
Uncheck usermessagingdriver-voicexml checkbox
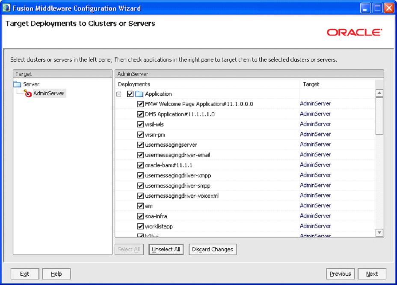140,196
